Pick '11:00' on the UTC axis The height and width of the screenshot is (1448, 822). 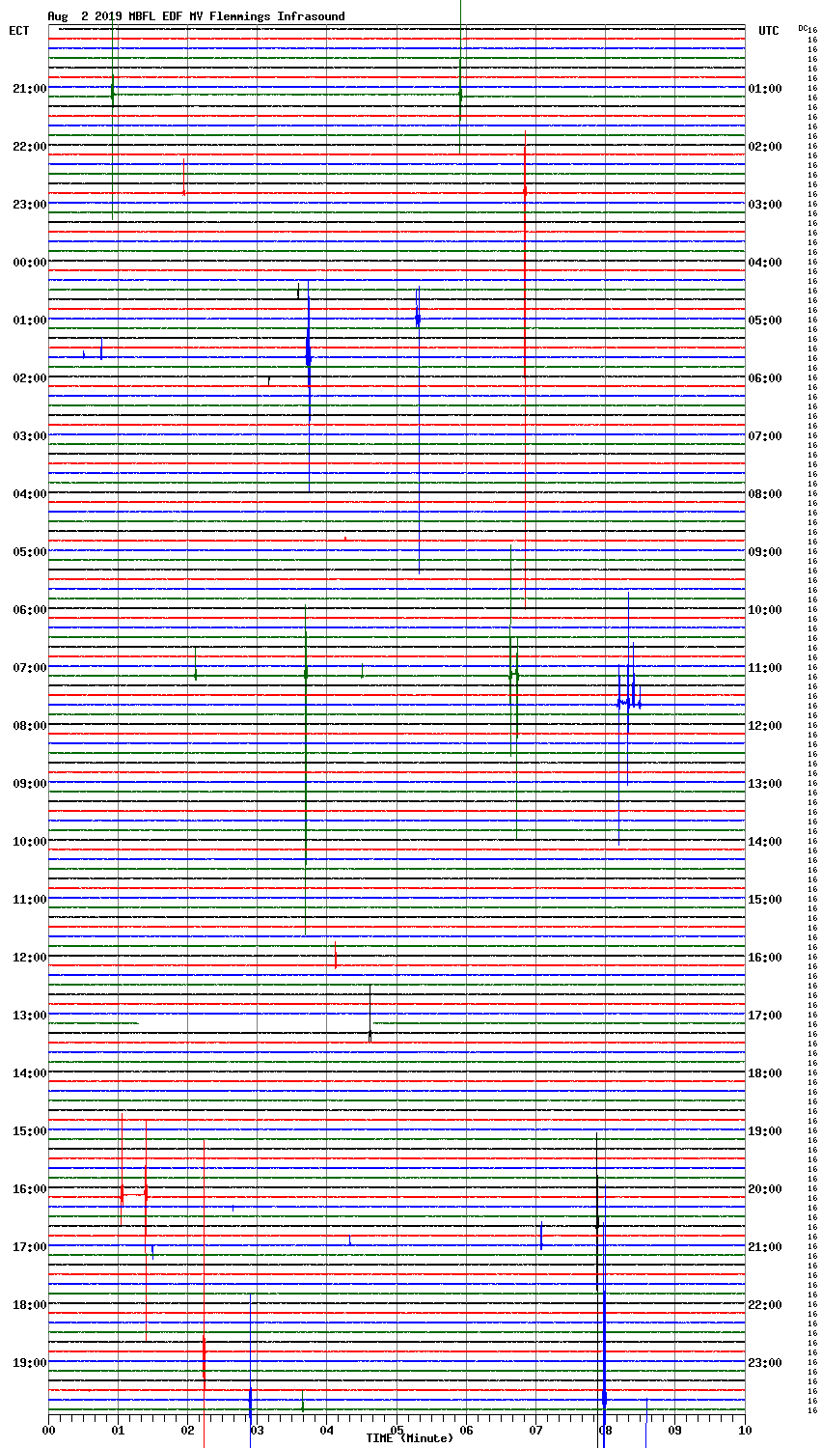[x=765, y=668]
